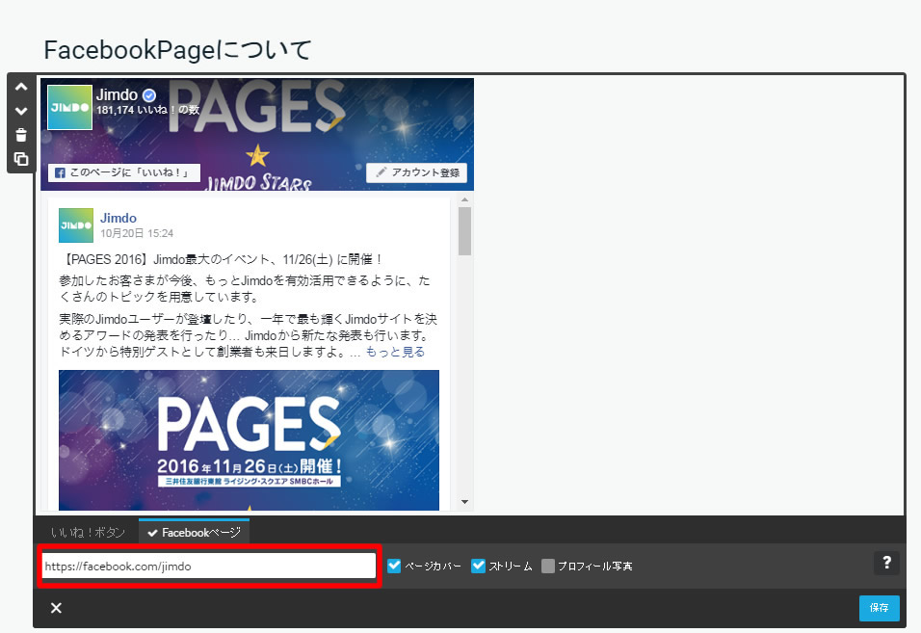Click the 【PAGES 2016】 post headline text
The height and width of the screenshot is (633, 921).
(222, 259)
